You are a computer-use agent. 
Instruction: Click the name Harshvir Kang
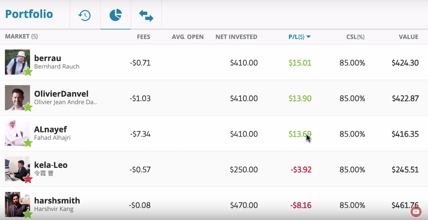[54, 209]
